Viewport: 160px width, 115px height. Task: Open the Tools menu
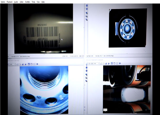coord(33,2)
